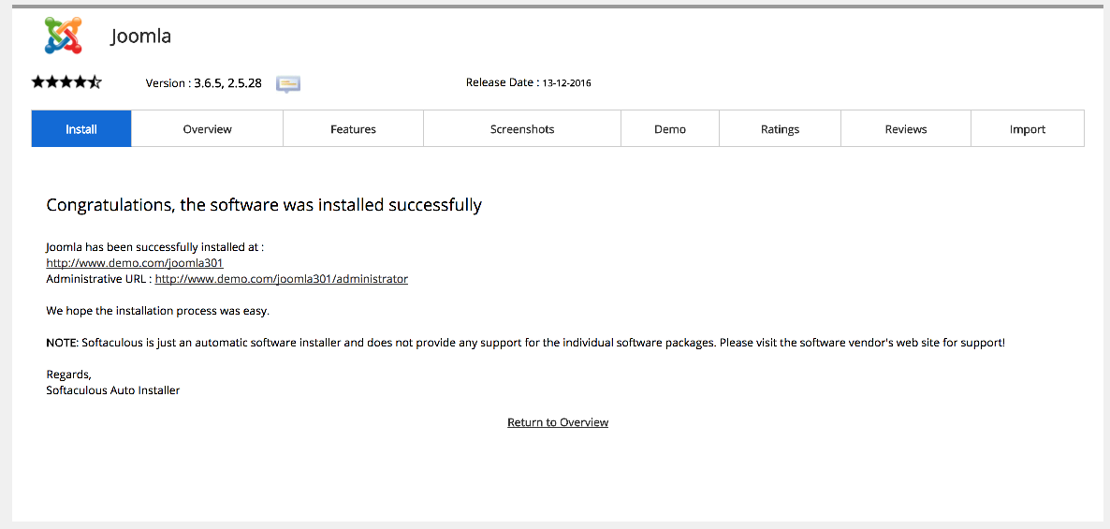Click the Joomla title text
Image resolution: width=1110 pixels, height=529 pixels.
[141, 36]
